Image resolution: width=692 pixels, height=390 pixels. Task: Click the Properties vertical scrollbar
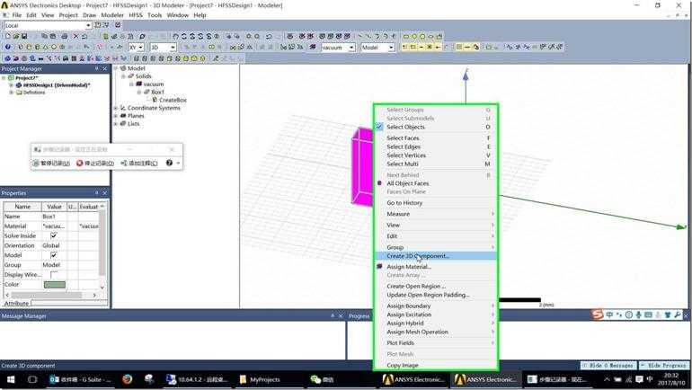tap(102, 247)
